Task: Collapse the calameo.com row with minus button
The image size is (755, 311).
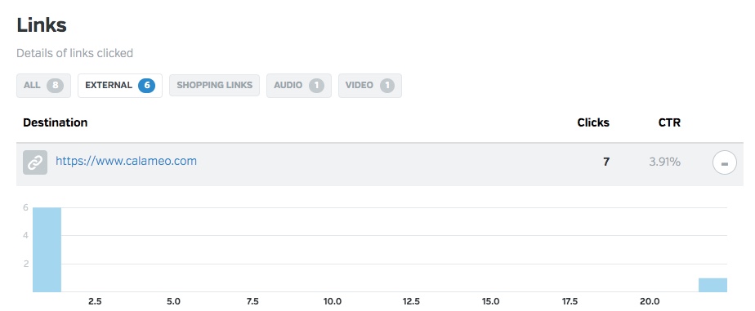Action: [x=724, y=162]
